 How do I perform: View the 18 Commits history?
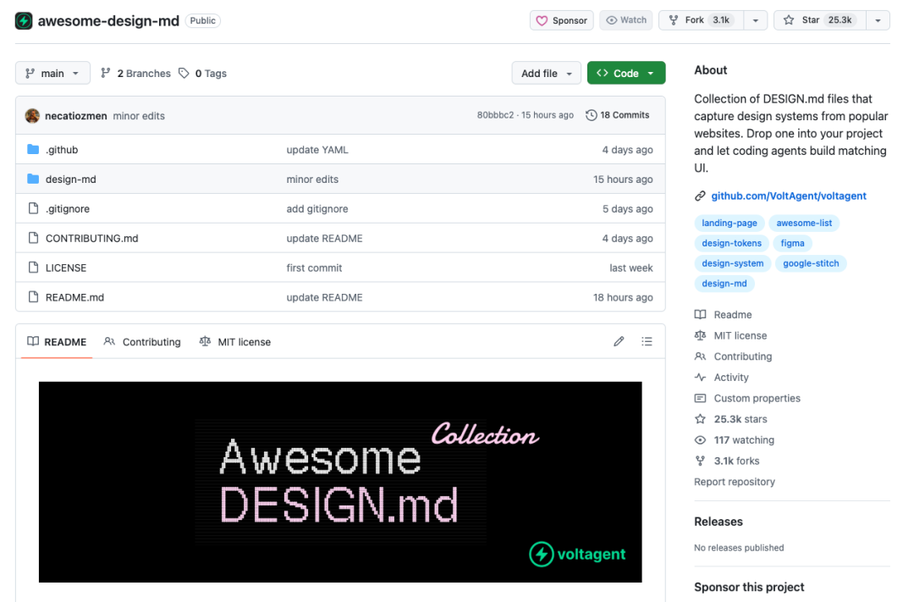[x=618, y=115]
